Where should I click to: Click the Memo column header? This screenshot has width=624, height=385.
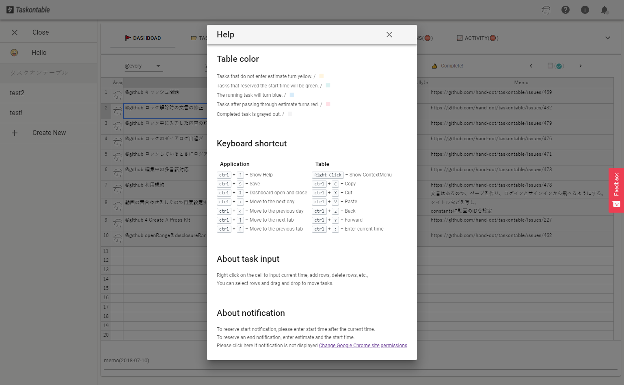click(521, 83)
